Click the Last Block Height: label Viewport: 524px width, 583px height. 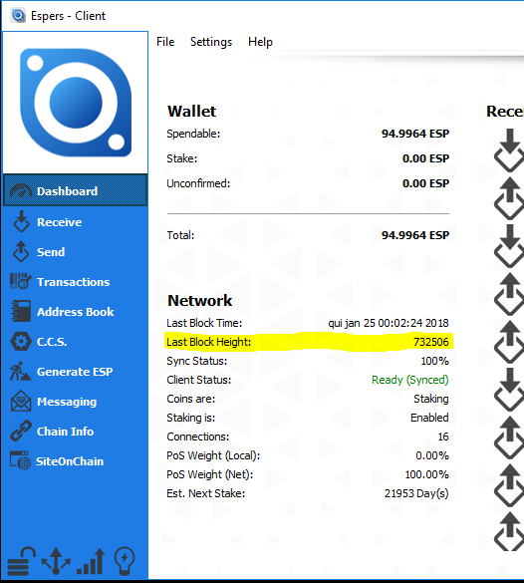(209, 342)
